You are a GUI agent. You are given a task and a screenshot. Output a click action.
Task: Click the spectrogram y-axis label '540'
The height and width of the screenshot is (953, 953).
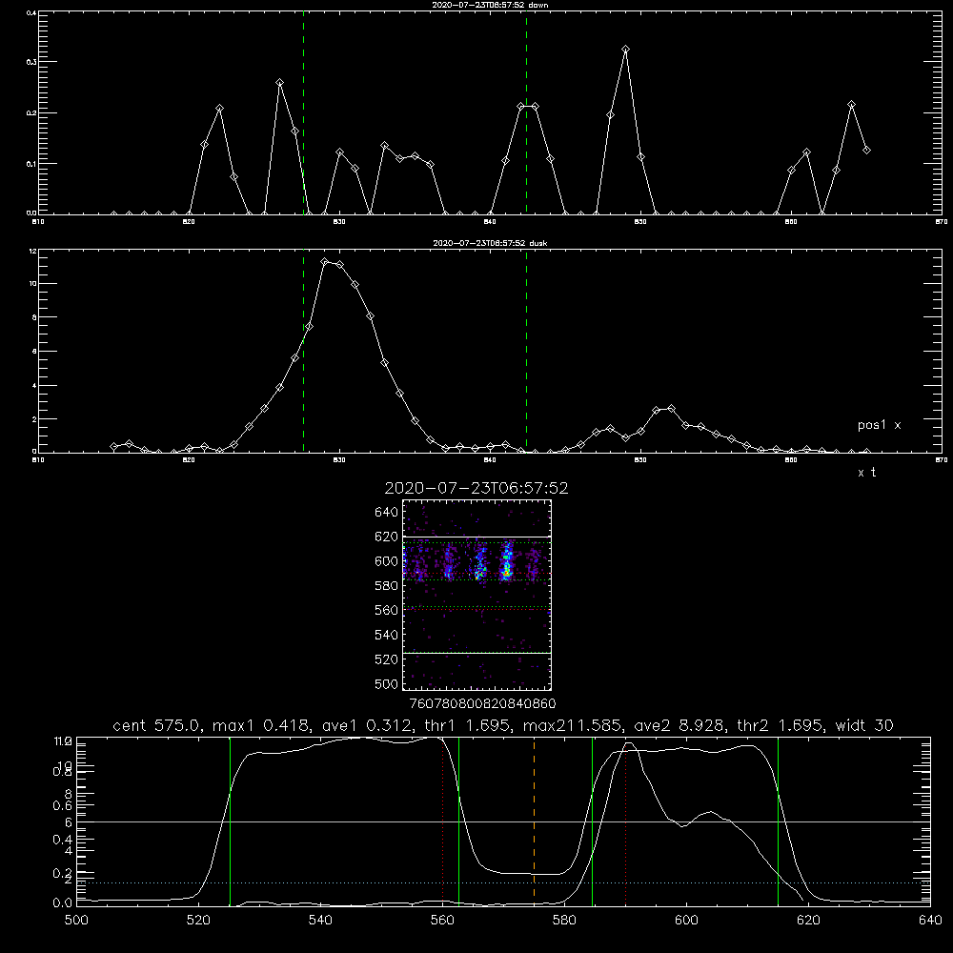(x=387, y=635)
